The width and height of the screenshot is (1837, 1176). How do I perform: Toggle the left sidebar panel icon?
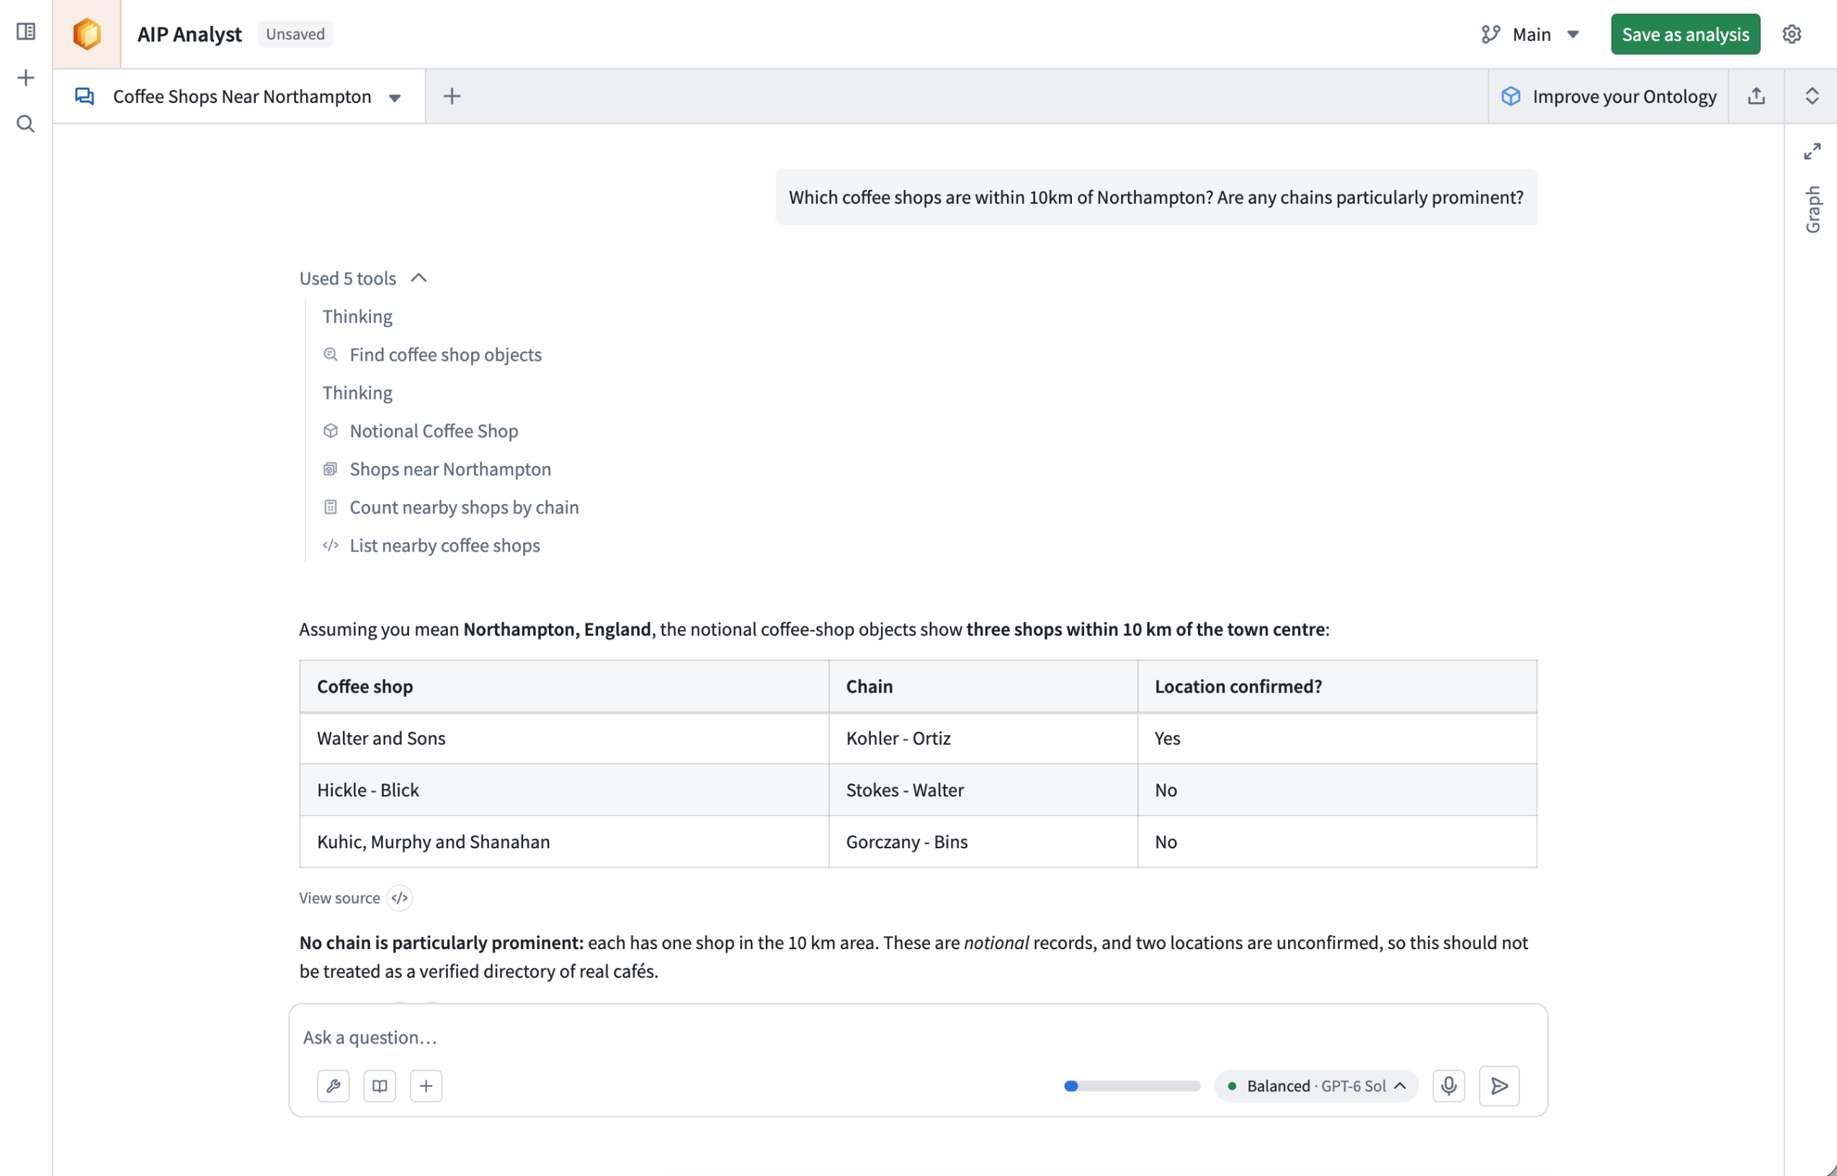(x=26, y=32)
